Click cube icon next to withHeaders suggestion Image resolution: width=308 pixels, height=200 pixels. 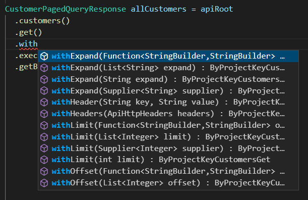[x=44, y=114]
